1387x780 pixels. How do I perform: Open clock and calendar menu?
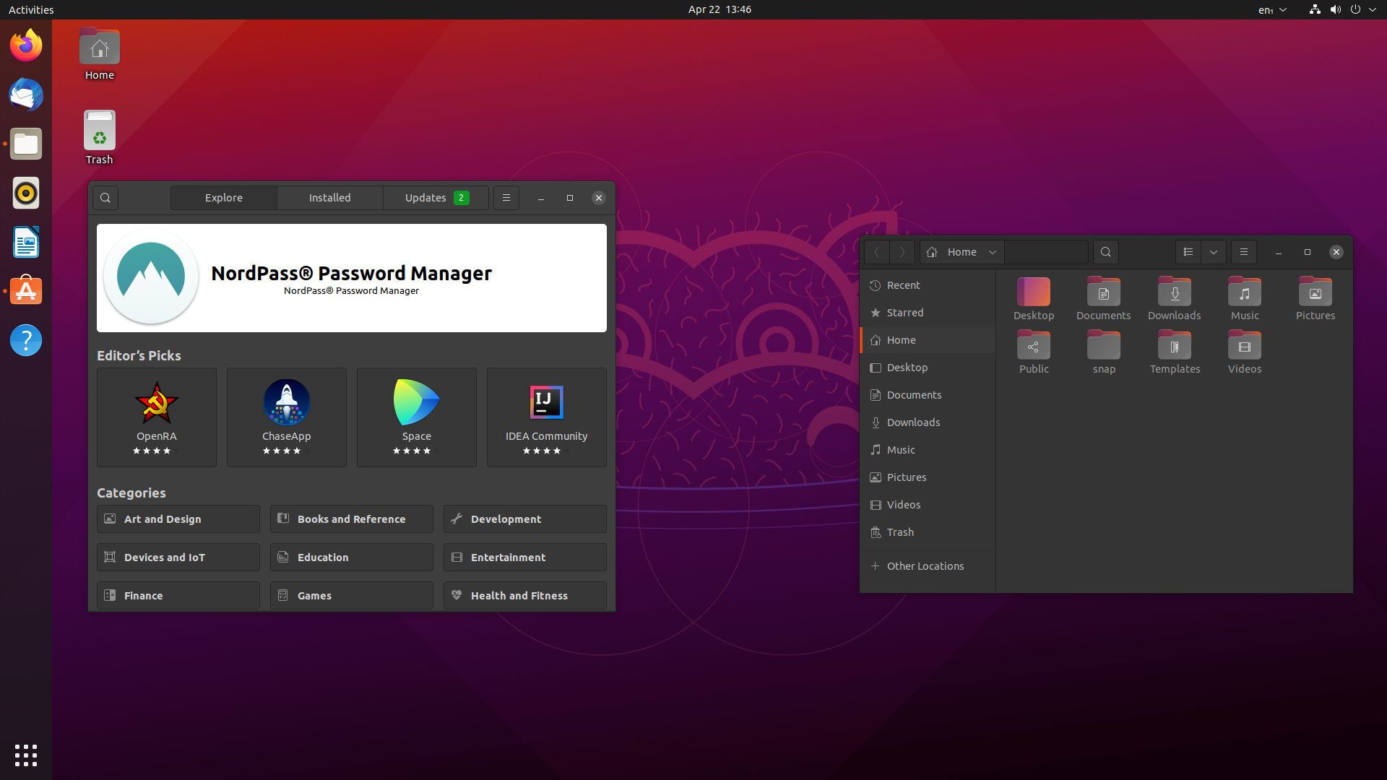tap(720, 9)
